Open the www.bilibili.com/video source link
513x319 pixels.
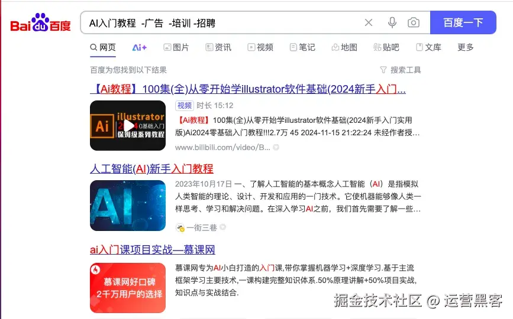(222, 147)
